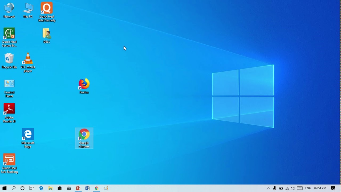Open Wi-Fi network tray flyout
341x192 pixels.
tap(287, 188)
